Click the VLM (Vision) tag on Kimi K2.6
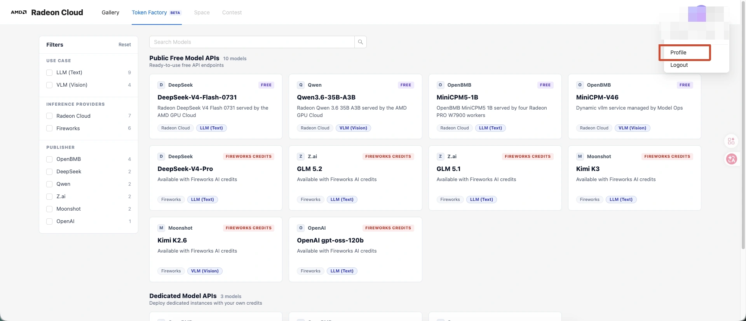746x321 pixels. click(x=205, y=271)
